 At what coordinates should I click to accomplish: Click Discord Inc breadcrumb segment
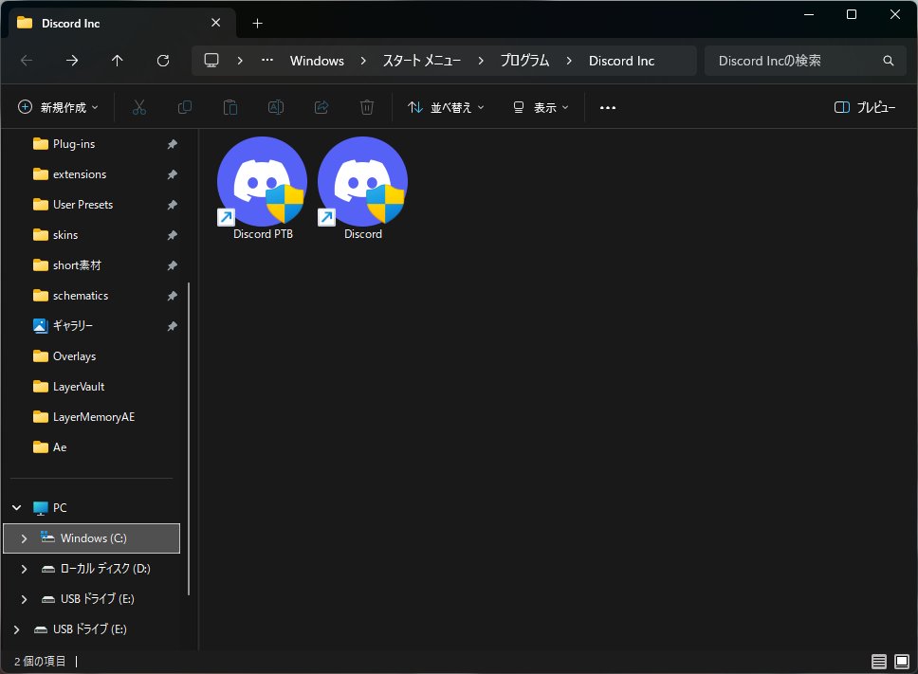pos(621,61)
